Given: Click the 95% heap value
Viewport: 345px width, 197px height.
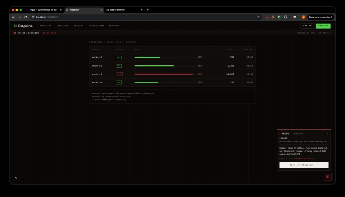Looking at the screenshot, I should point(199,74).
